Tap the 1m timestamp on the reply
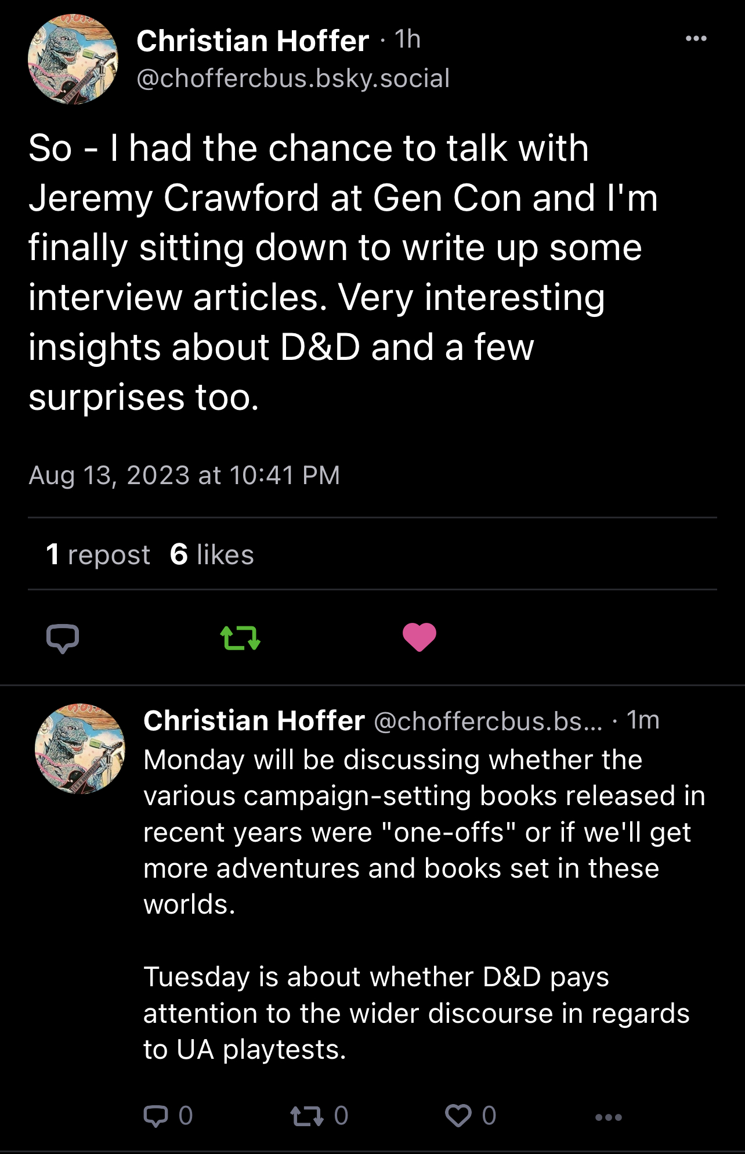The image size is (745, 1154). click(643, 720)
